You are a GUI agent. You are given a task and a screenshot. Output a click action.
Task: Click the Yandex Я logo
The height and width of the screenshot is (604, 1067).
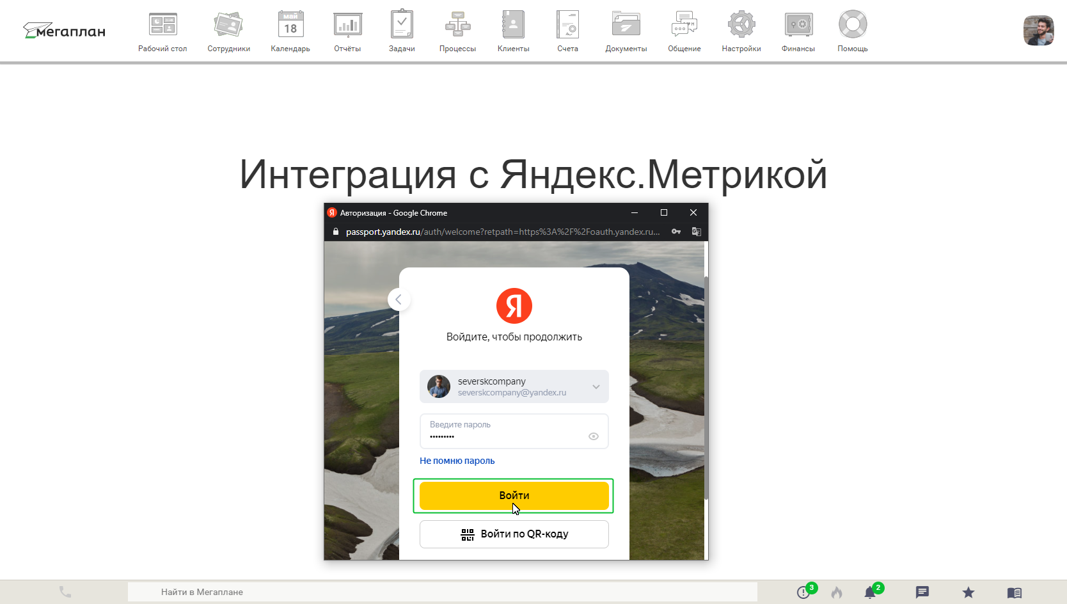pyautogui.click(x=514, y=306)
